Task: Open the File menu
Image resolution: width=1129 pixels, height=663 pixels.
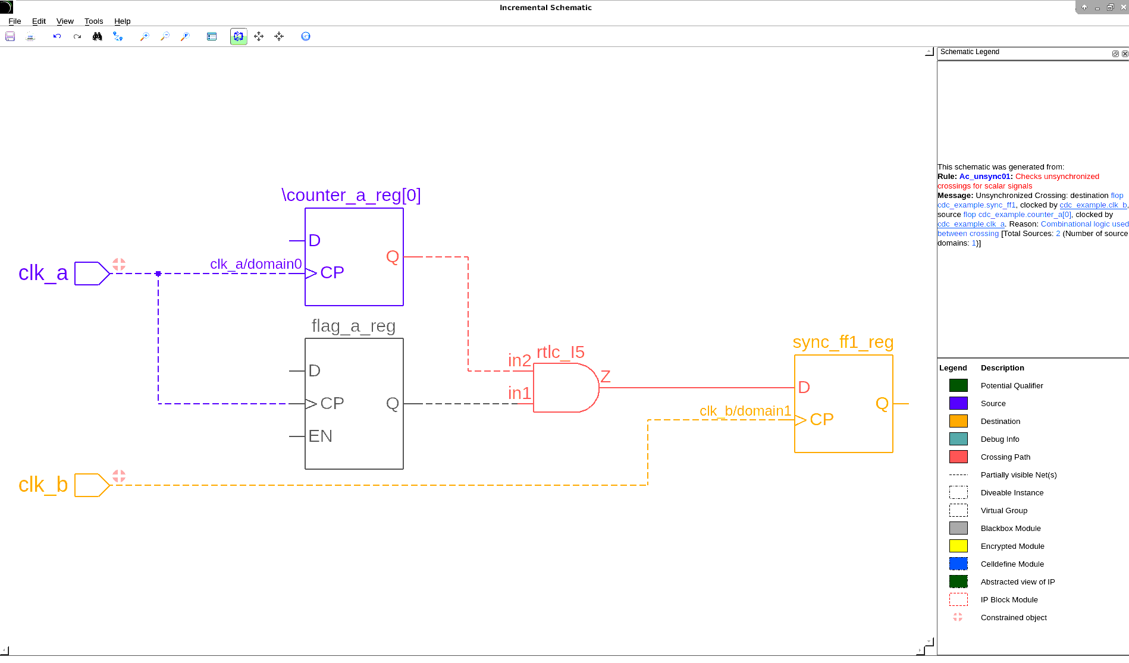Action: (x=15, y=21)
